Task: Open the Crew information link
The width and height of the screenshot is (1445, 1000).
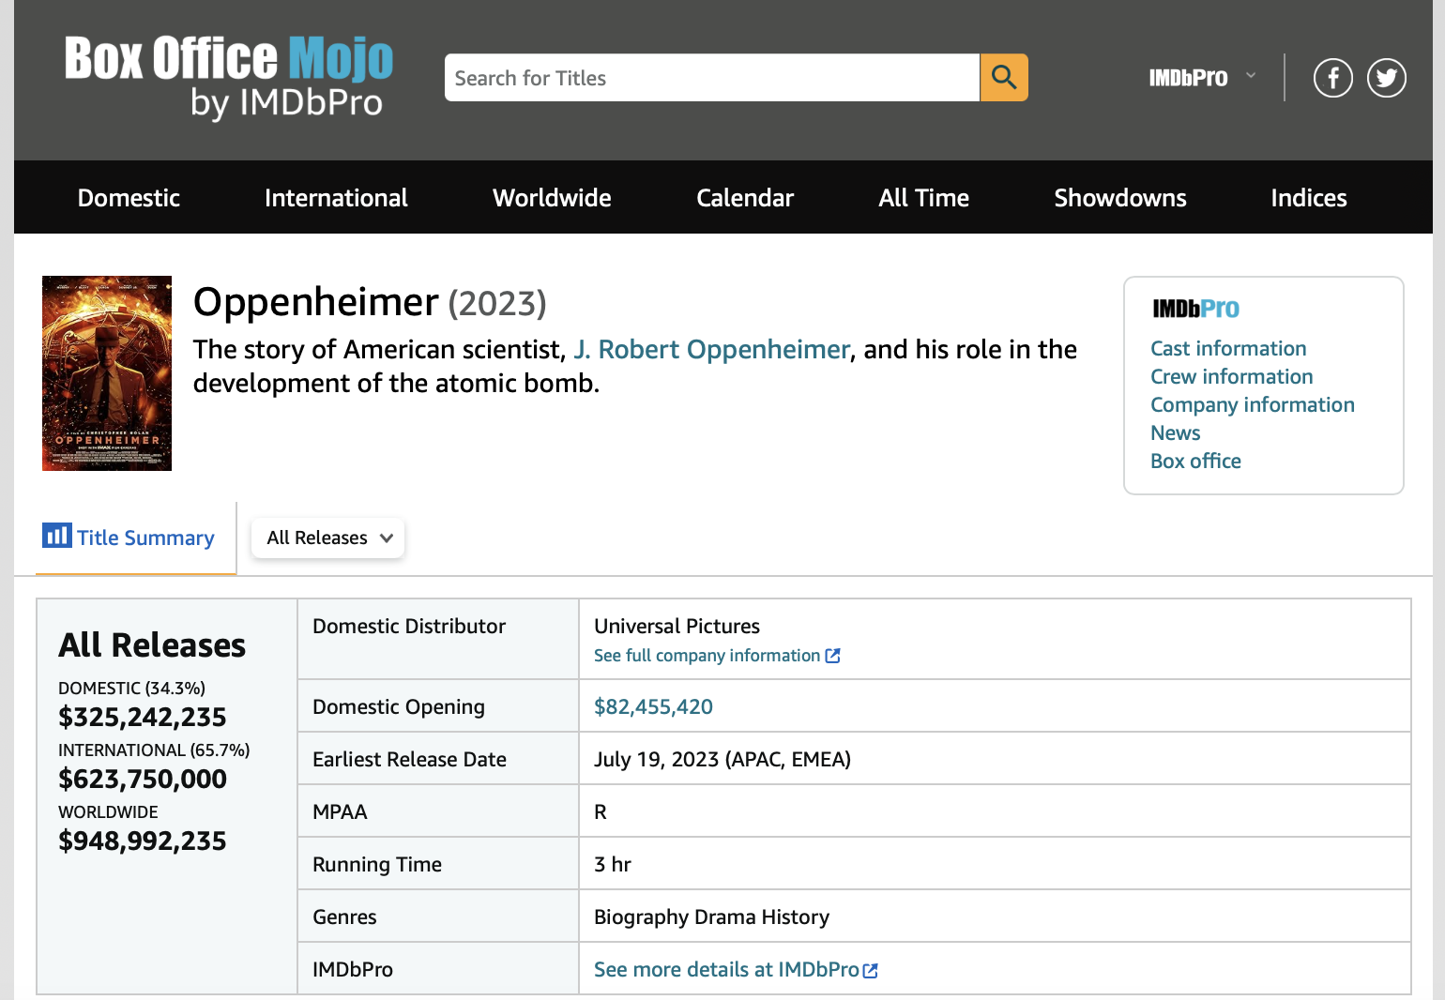Action: coord(1231,376)
